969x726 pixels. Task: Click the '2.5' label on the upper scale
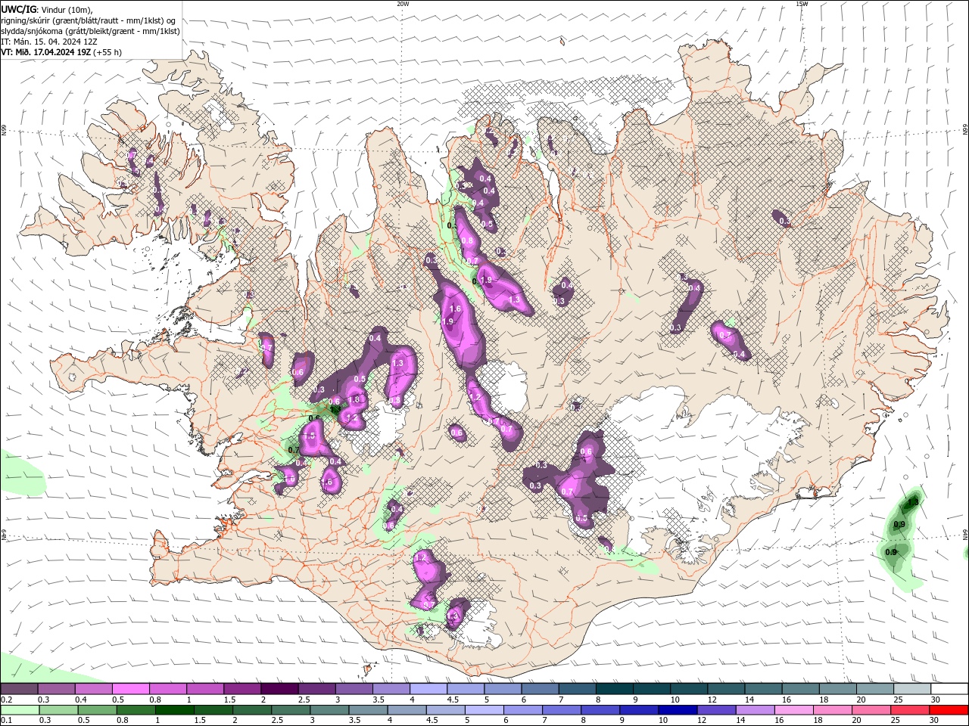tap(304, 700)
